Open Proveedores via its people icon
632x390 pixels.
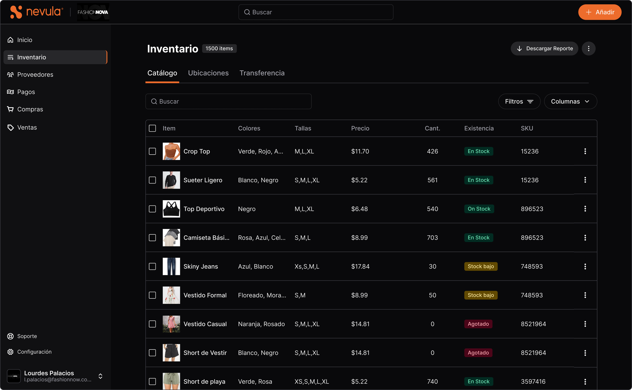[10, 75]
